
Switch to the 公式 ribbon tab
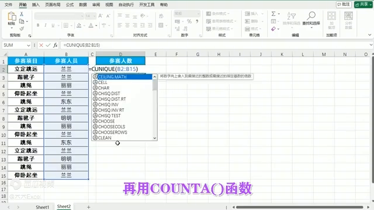point(70,5)
